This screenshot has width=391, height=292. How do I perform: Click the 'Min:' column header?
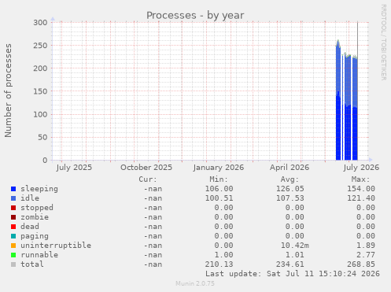[219, 179]
